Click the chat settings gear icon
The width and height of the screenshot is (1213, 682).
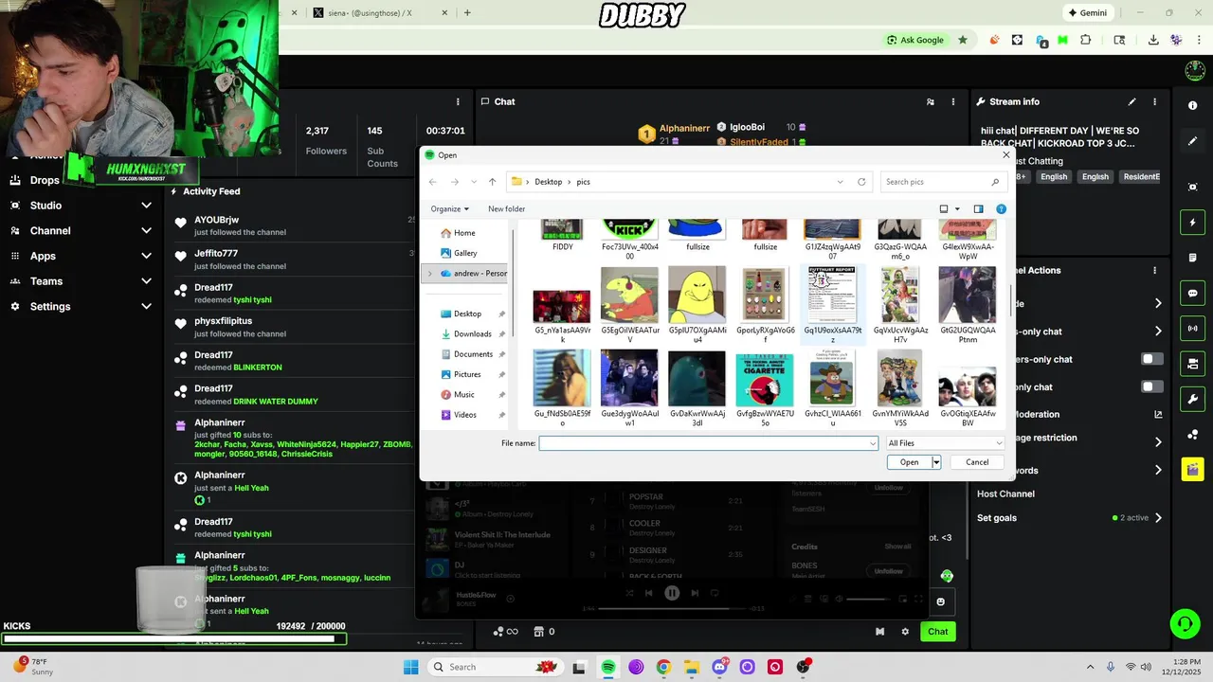coord(905,632)
